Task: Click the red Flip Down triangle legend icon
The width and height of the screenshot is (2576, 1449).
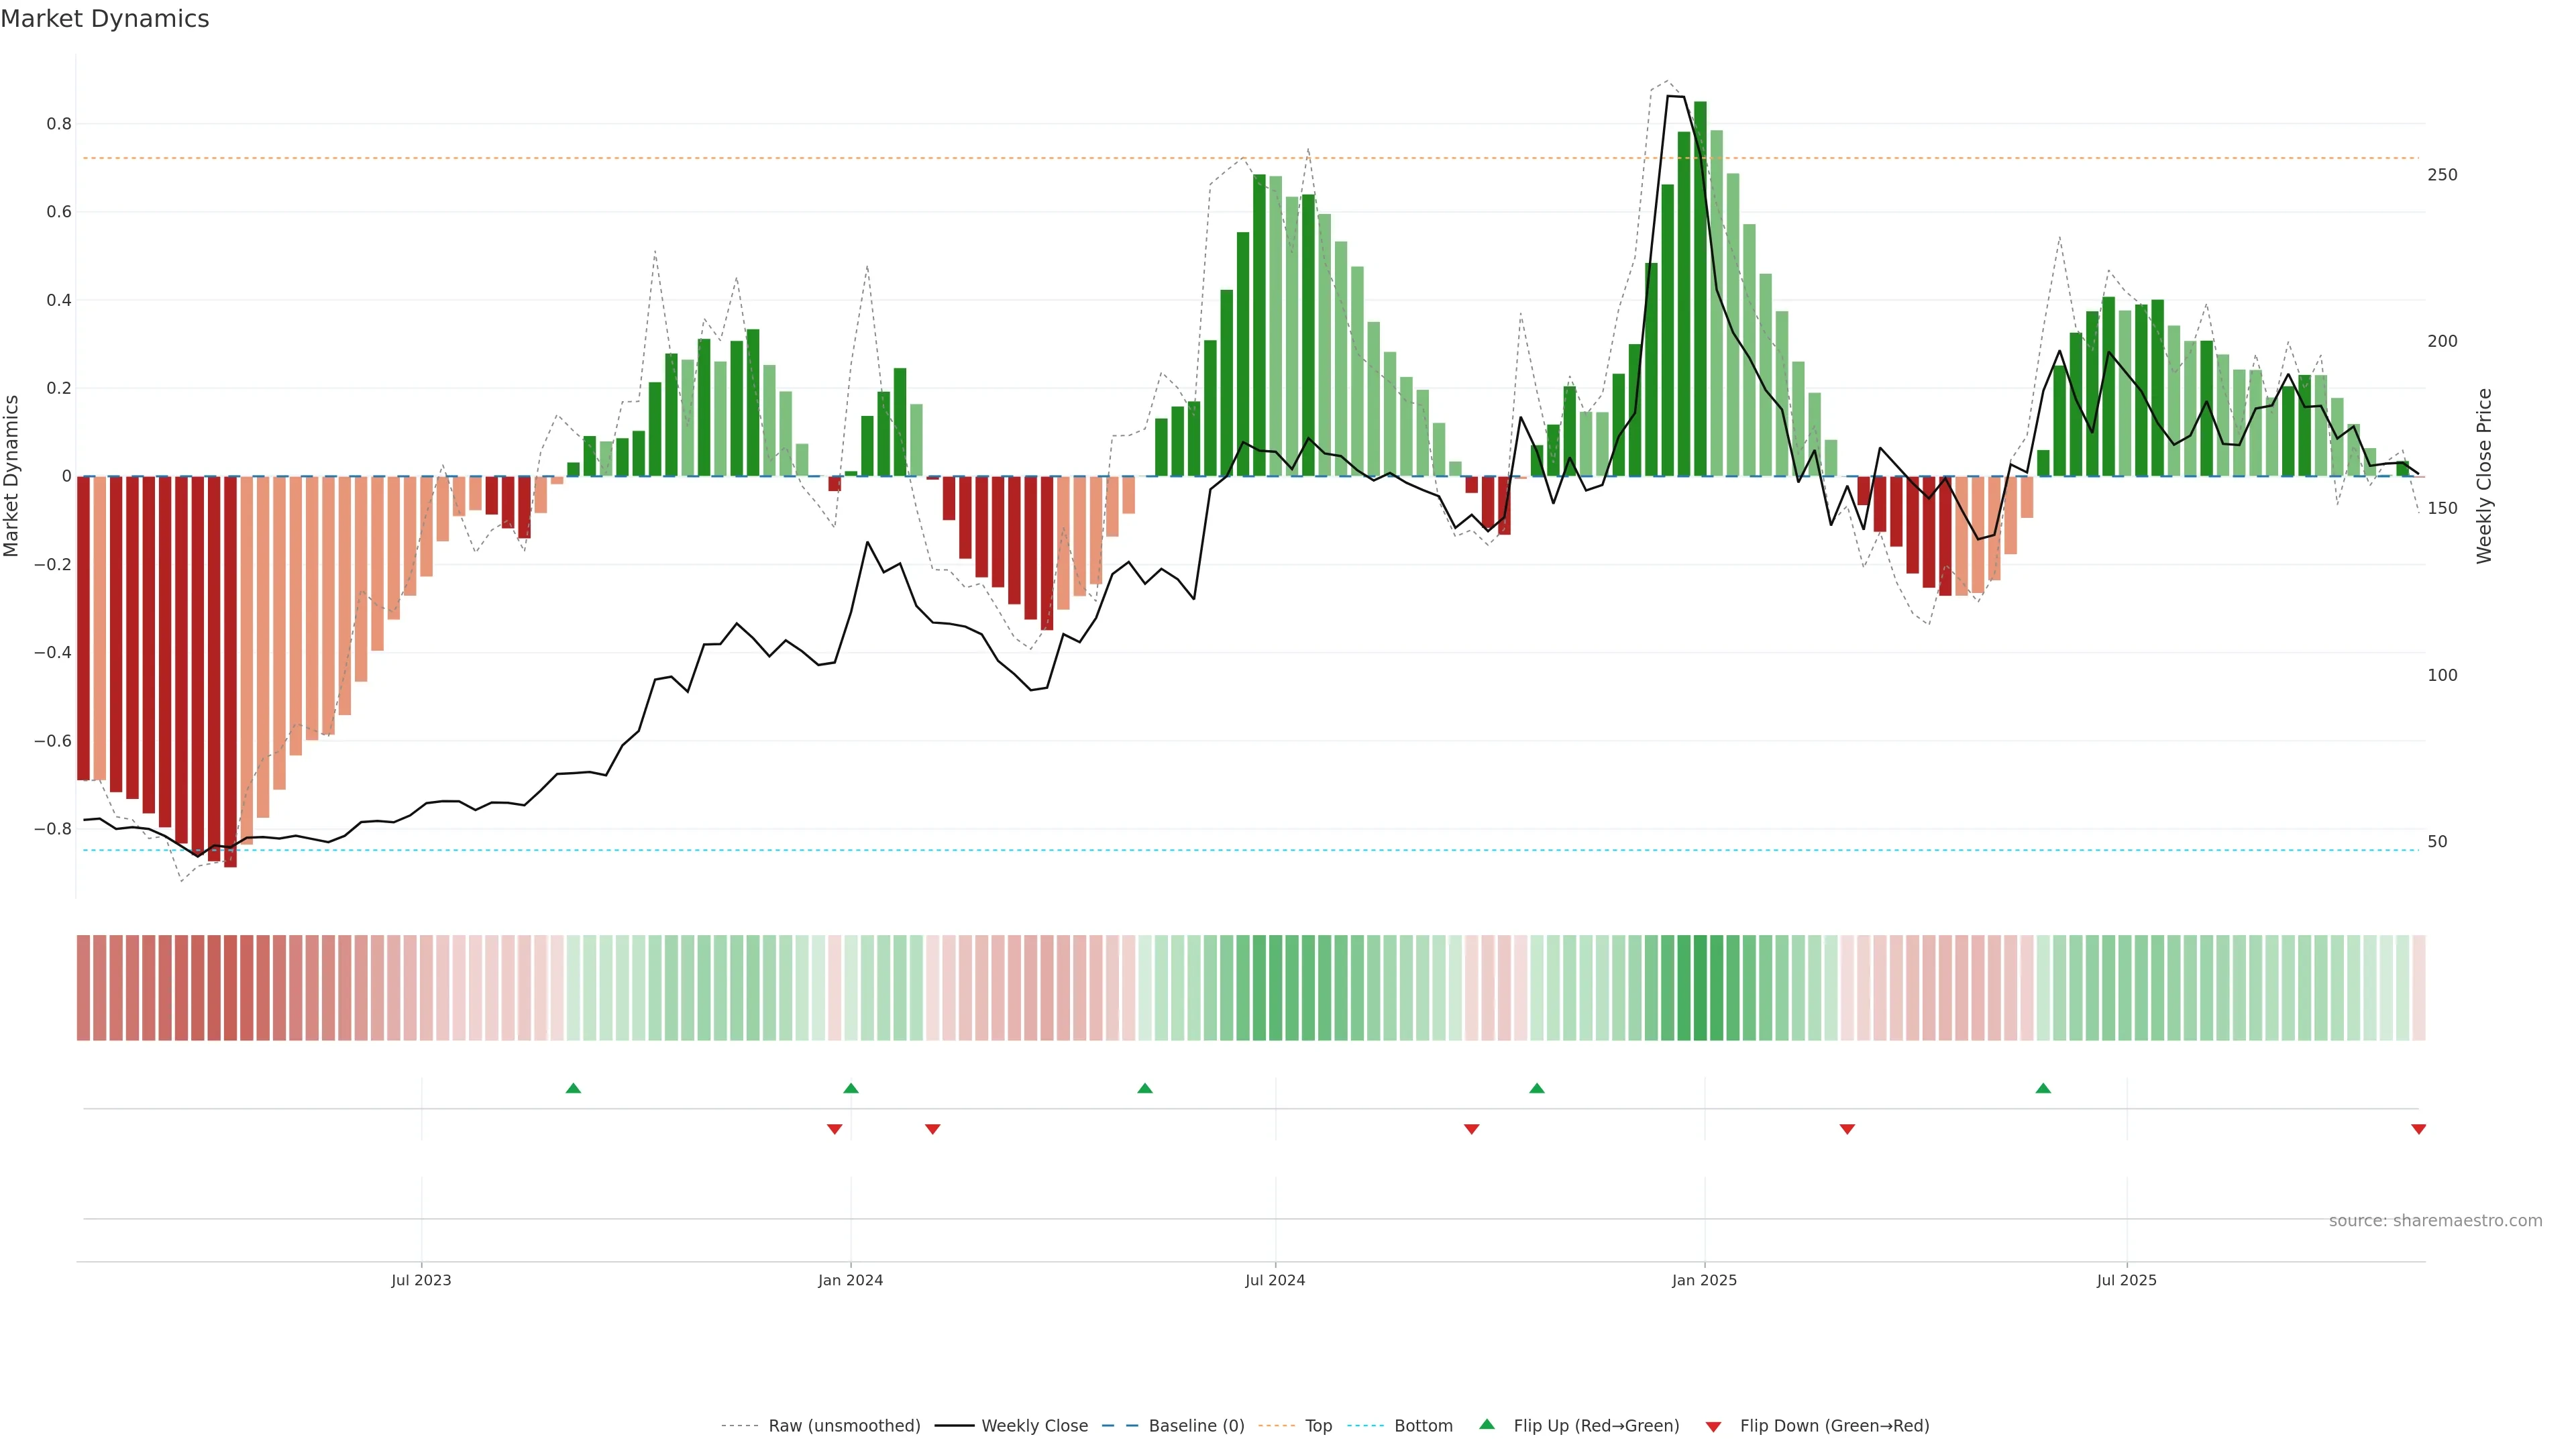Action: point(1713,1426)
